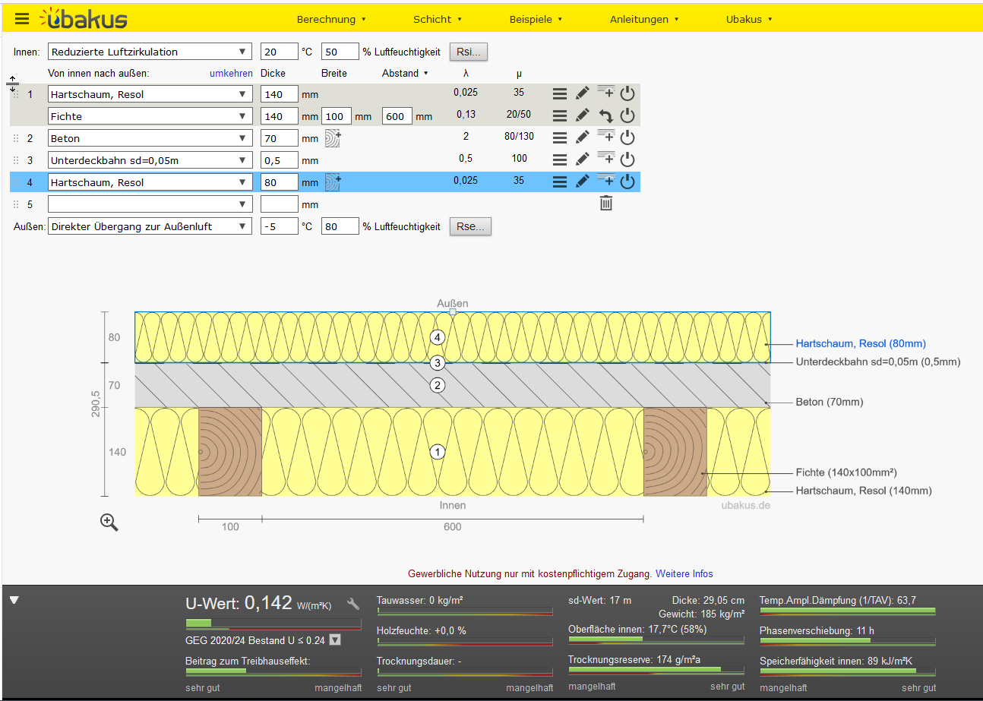Add wood studs to Beton layer
Image resolution: width=983 pixels, height=701 pixels.
[x=333, y=138]
